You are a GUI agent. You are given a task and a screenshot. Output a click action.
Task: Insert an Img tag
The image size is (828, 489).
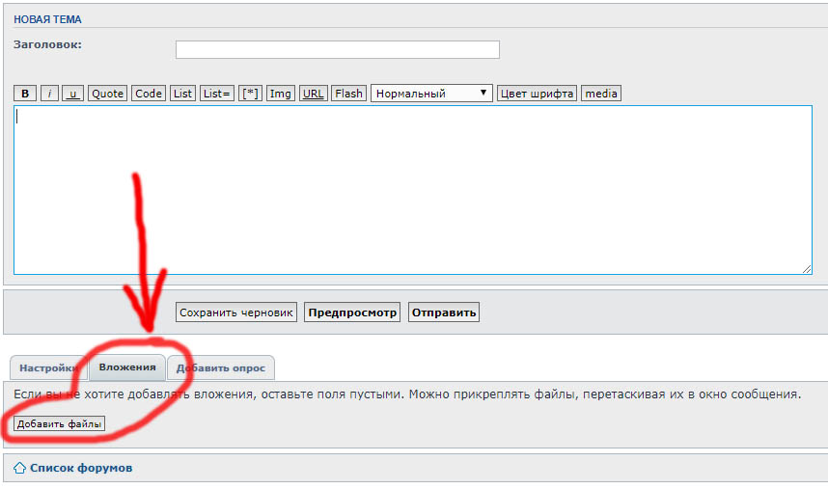click(281, 94)
